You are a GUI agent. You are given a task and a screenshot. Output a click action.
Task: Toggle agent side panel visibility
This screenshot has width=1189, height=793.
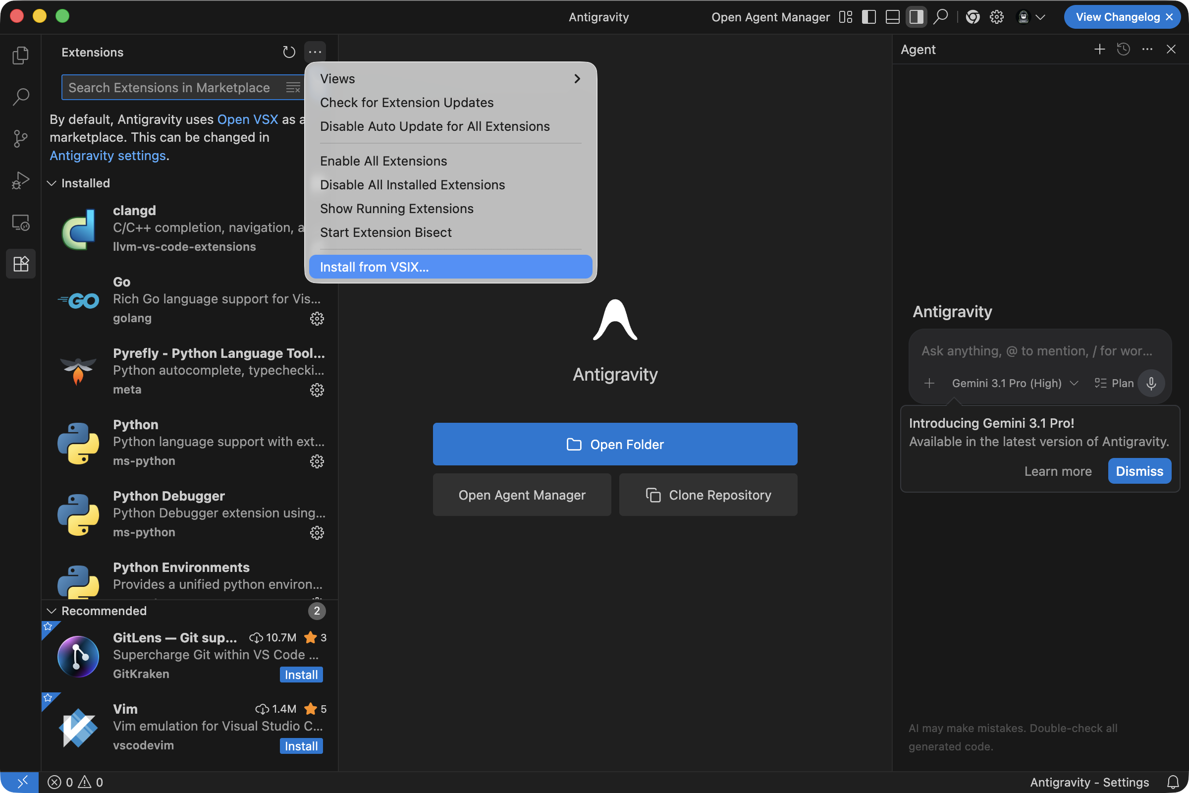coord(916,17)
